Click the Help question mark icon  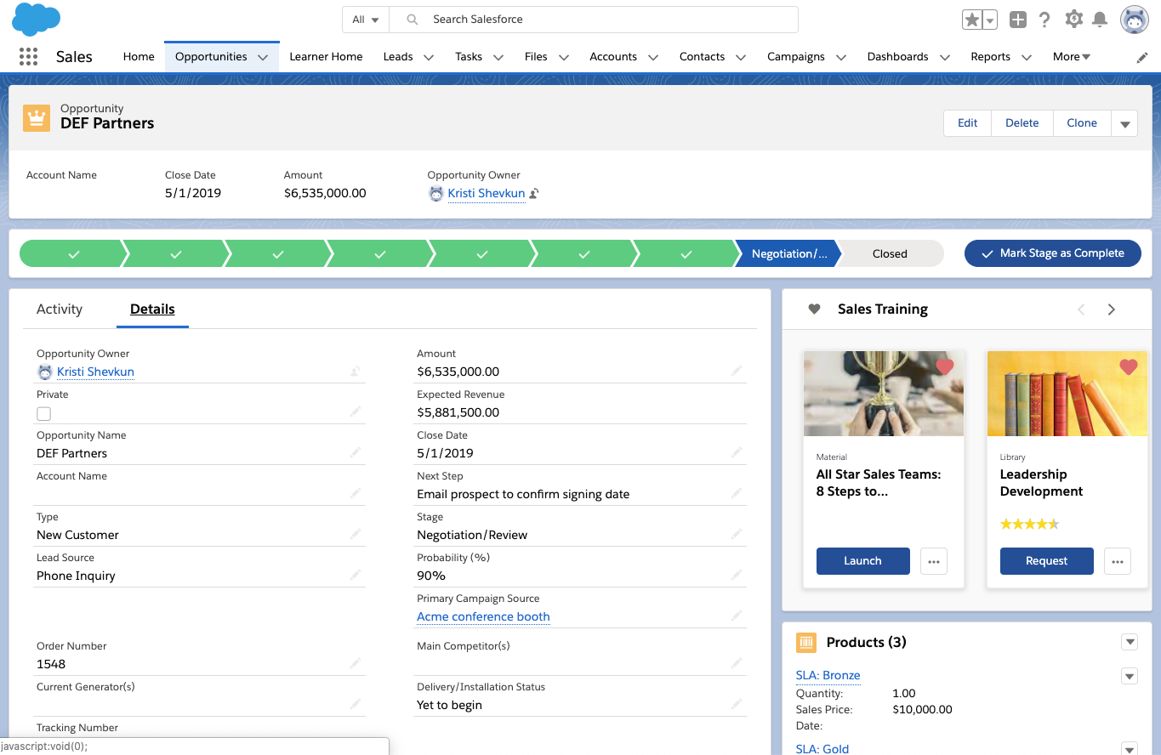coord(1044,20)
